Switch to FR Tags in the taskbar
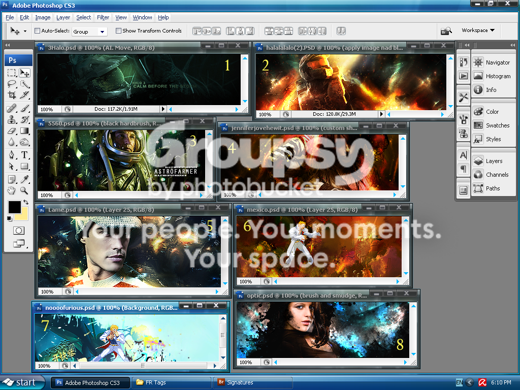 172,383
